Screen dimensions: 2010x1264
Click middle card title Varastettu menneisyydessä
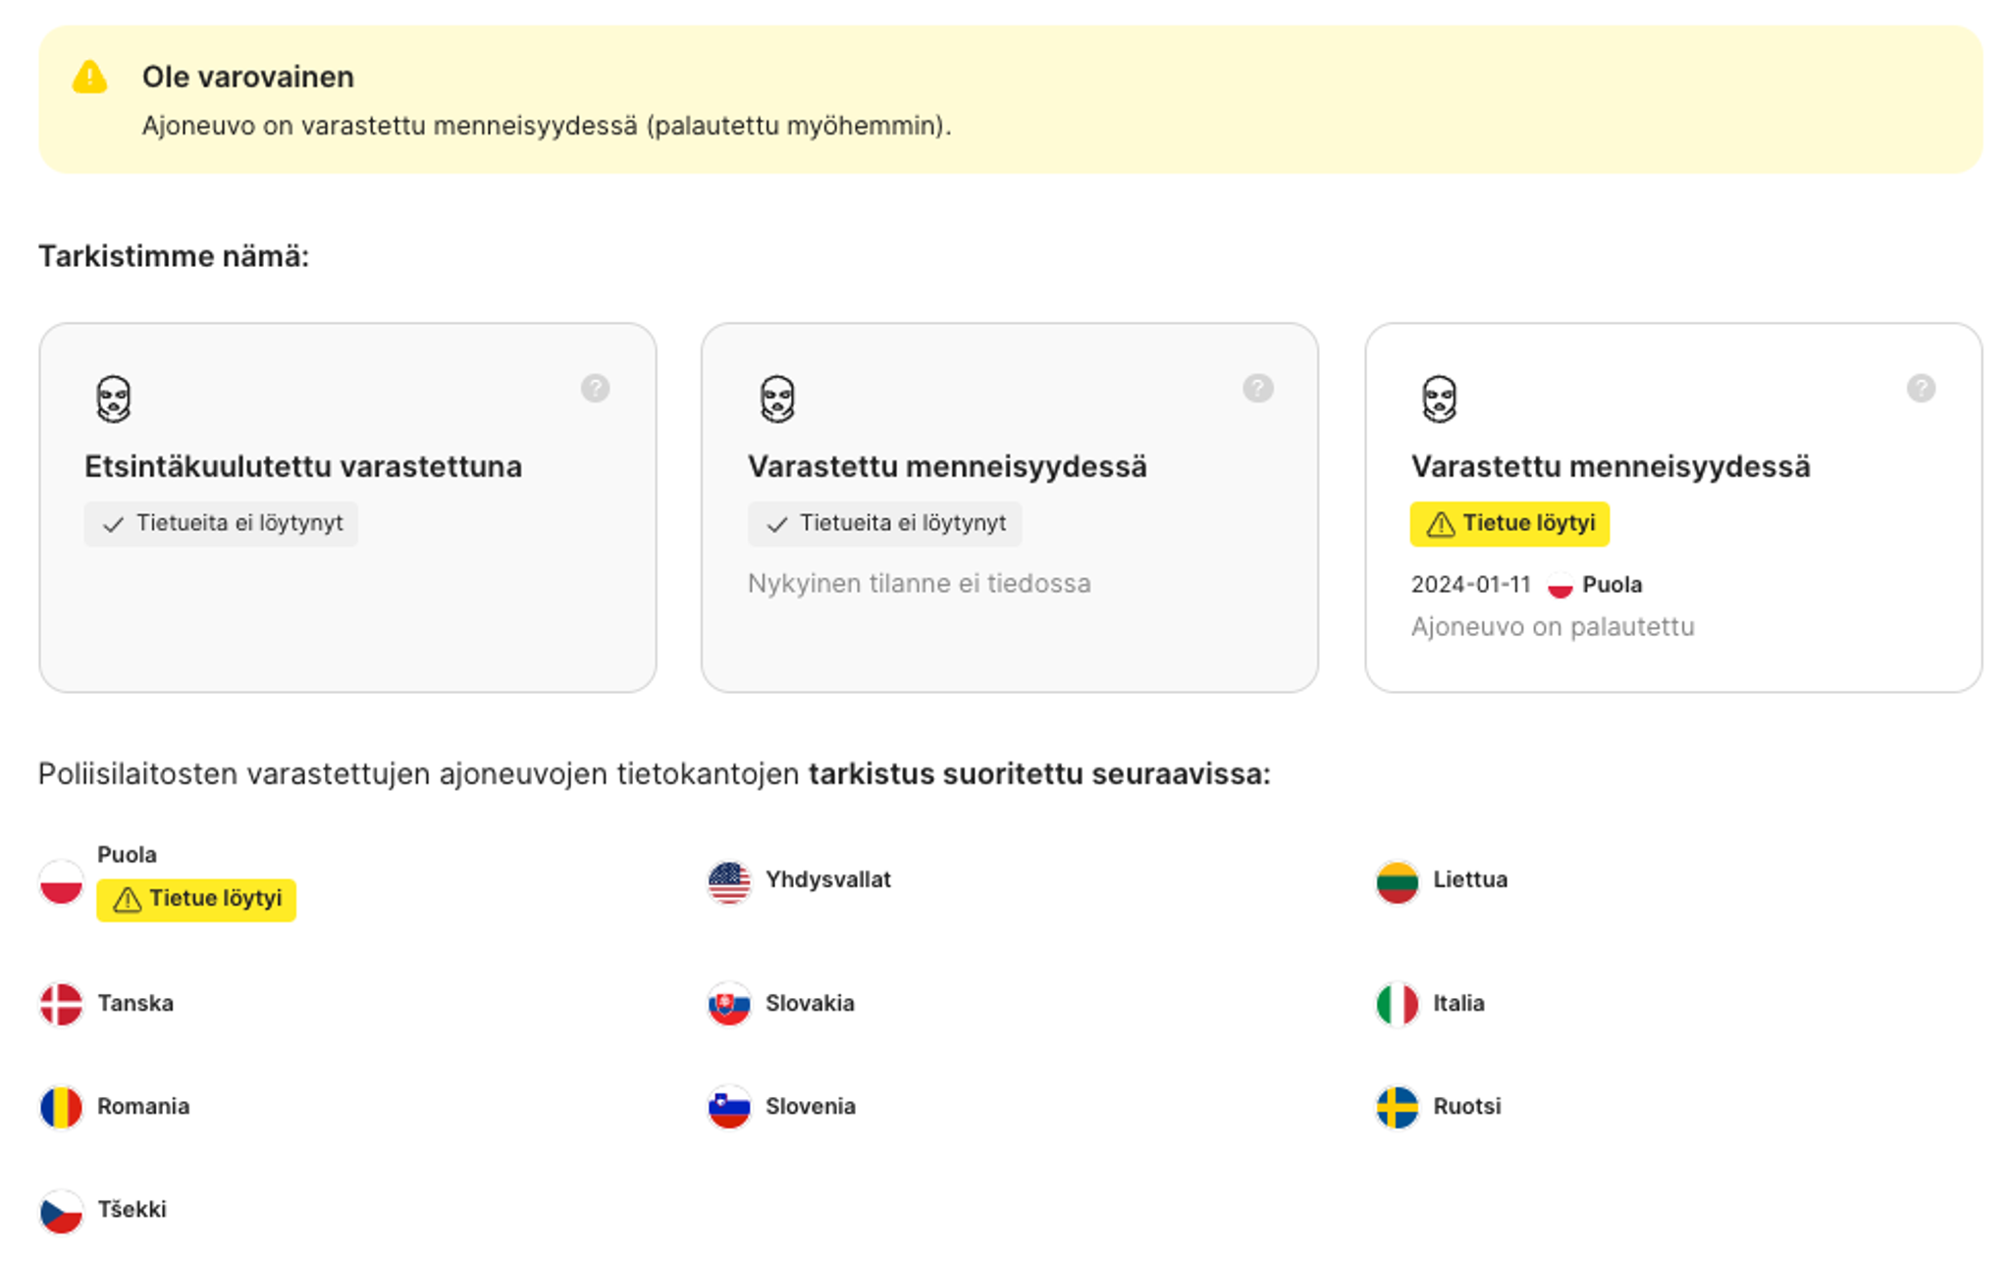947,466
